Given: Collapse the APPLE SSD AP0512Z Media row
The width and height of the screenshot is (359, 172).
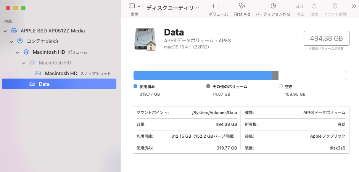Looking at the screenshot, I should (x=5, y=31).
